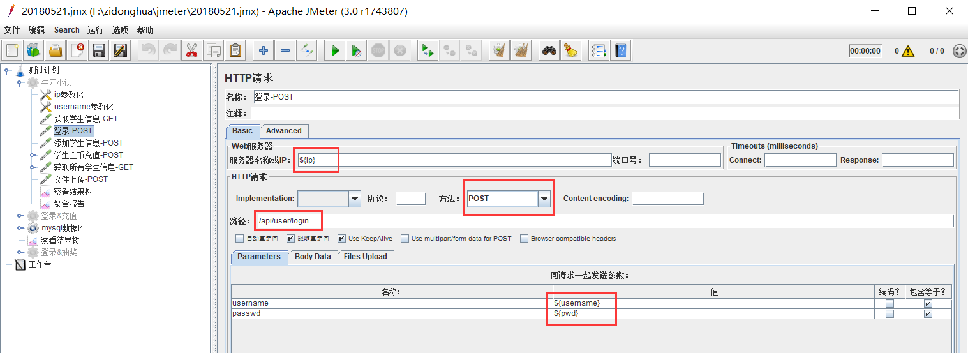The width and height of the screenshot is (968, 353).
Task: Open the 帮助 menu
Action: (x=145, y=30)
